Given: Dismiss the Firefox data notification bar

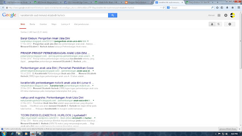Looking at the screenshot, I should [239, 129].
